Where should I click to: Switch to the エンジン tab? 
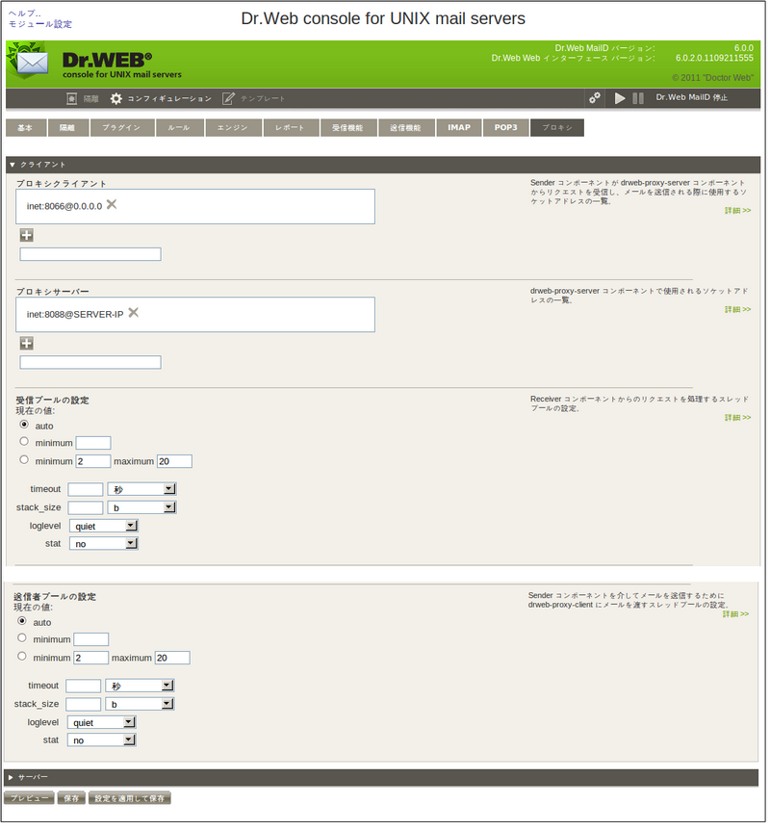pos(235,128)
